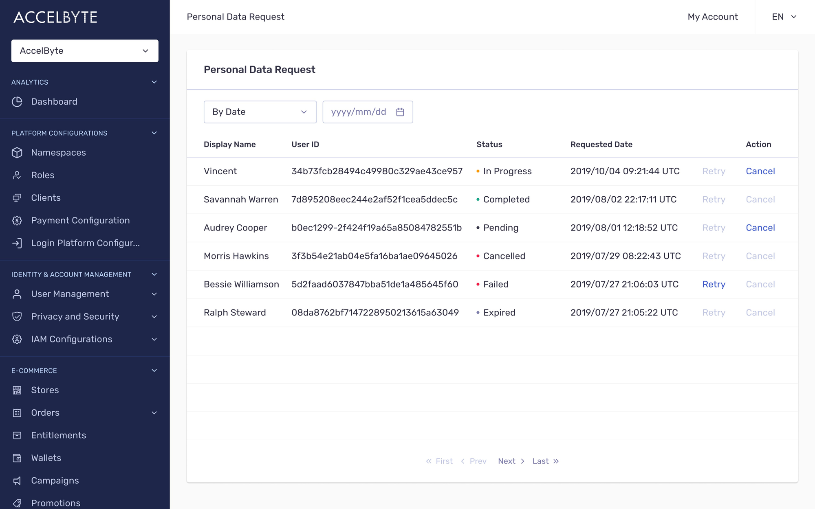Screen dimensions: 815x509
Task: Click the AccelByte logo
Action: 55,17
